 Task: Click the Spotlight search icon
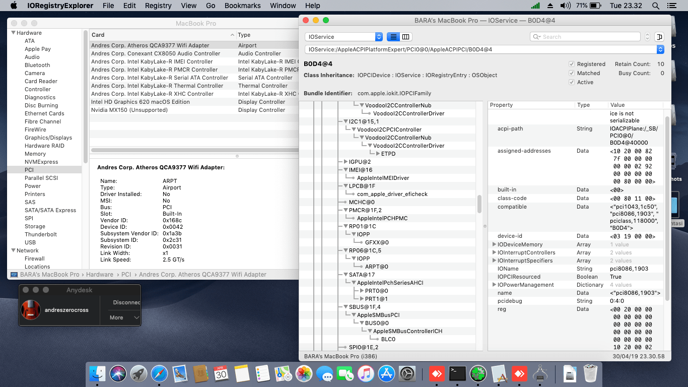tap(655, 6)
